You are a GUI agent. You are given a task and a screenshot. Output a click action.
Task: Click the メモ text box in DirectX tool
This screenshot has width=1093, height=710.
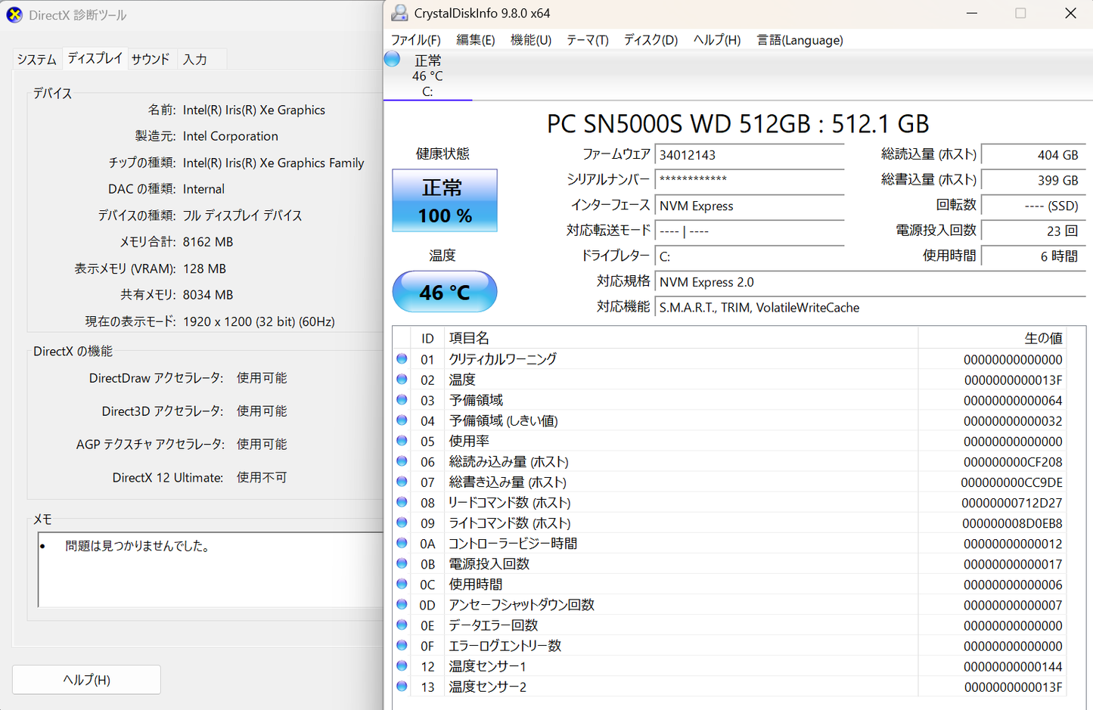pyautogui.click(x=211, y=569)
